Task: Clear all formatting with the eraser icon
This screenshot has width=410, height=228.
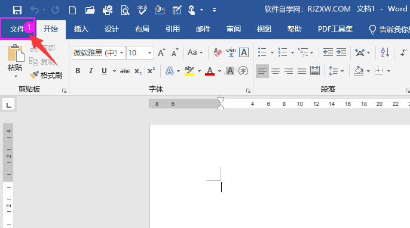Action: pyautogui.click(x=218, y=52)
